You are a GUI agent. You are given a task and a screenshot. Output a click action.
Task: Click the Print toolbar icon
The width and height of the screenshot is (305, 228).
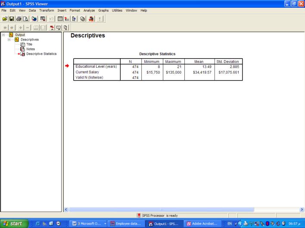click(x=19, y=19)
